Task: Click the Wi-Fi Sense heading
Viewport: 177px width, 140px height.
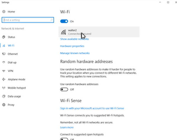Action: coord(71,100)
